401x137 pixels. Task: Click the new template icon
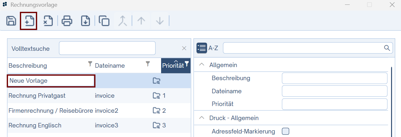[29, 21]
